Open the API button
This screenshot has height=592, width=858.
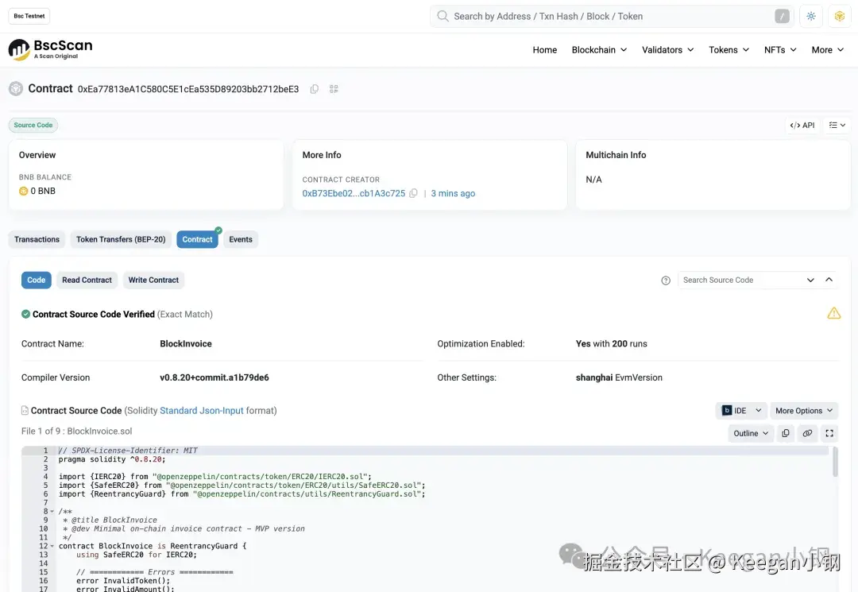coord(802,126)
